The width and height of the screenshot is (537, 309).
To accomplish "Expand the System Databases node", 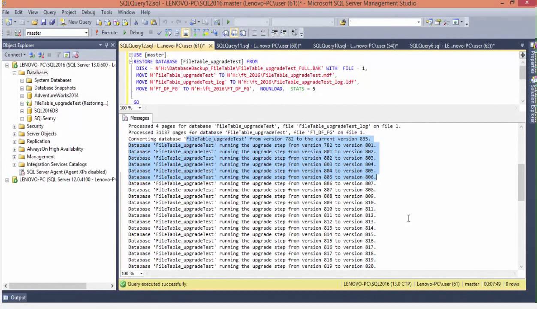I will tap(22, 80).
